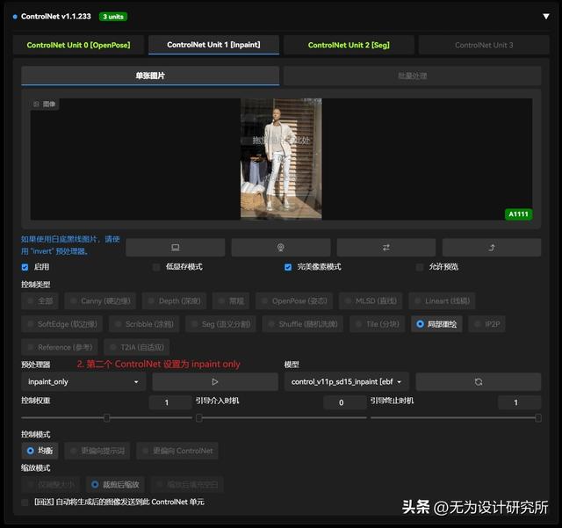The image size is (562, 528).
Task: Toggle the 完美像素模式 checkbox
Action: 288,267
